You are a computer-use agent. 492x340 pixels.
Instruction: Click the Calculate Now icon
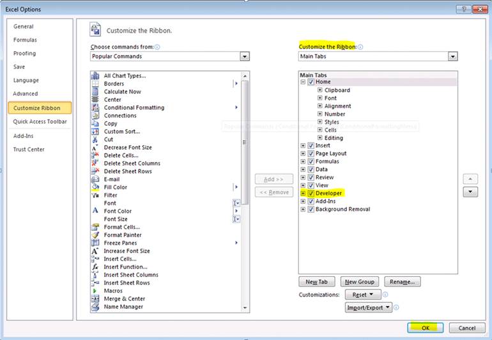(95, 91)
